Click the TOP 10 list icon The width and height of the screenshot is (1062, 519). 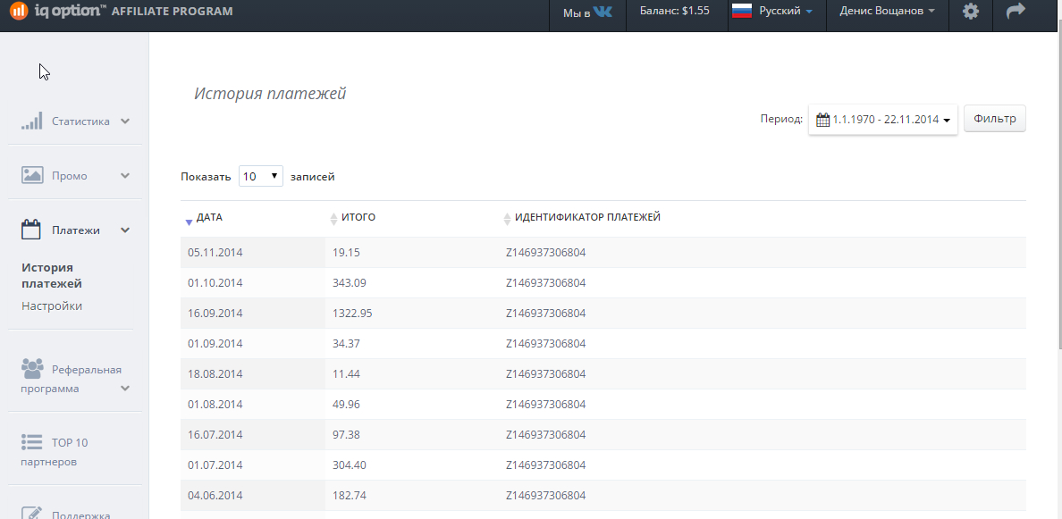tap(32, 442)
